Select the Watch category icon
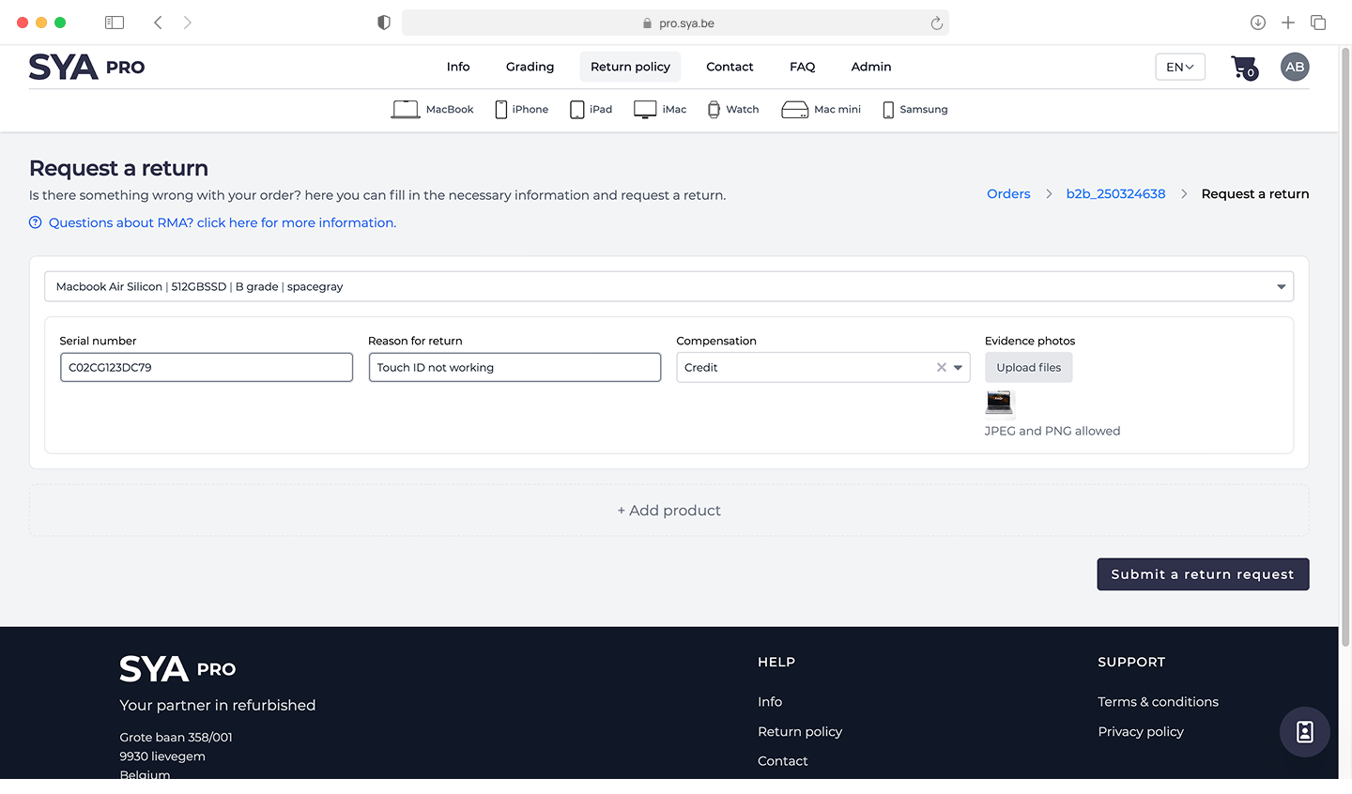This screenshot has height=794, width=1352. point(714,110)
